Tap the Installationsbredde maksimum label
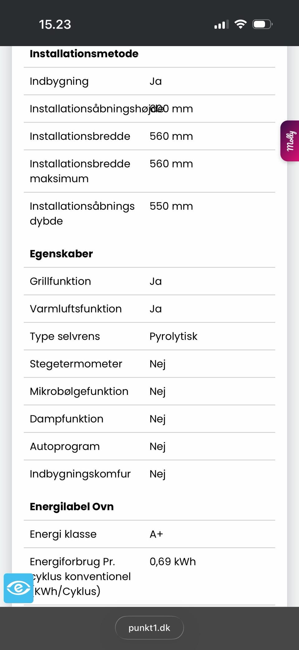The image size is (299, 650). pyautogui.click(x=80, y=171)
